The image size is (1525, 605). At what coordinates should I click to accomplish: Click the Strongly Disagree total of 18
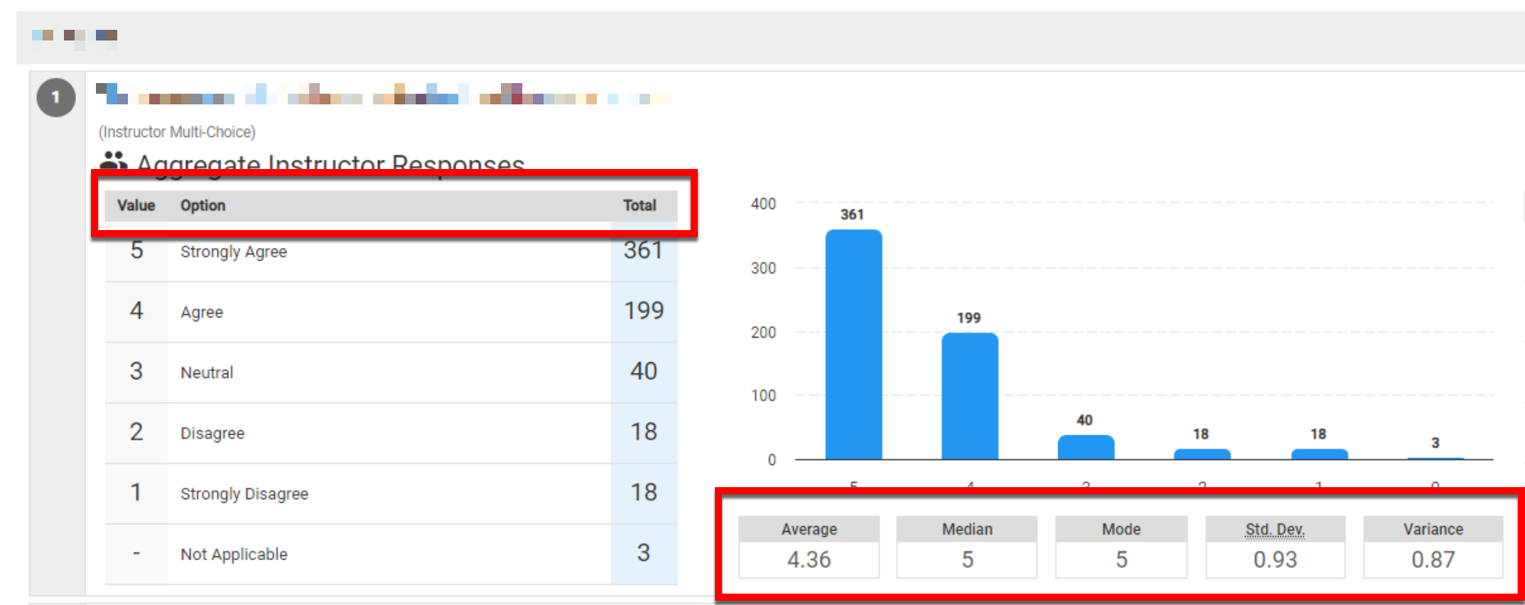coord(643,493)
